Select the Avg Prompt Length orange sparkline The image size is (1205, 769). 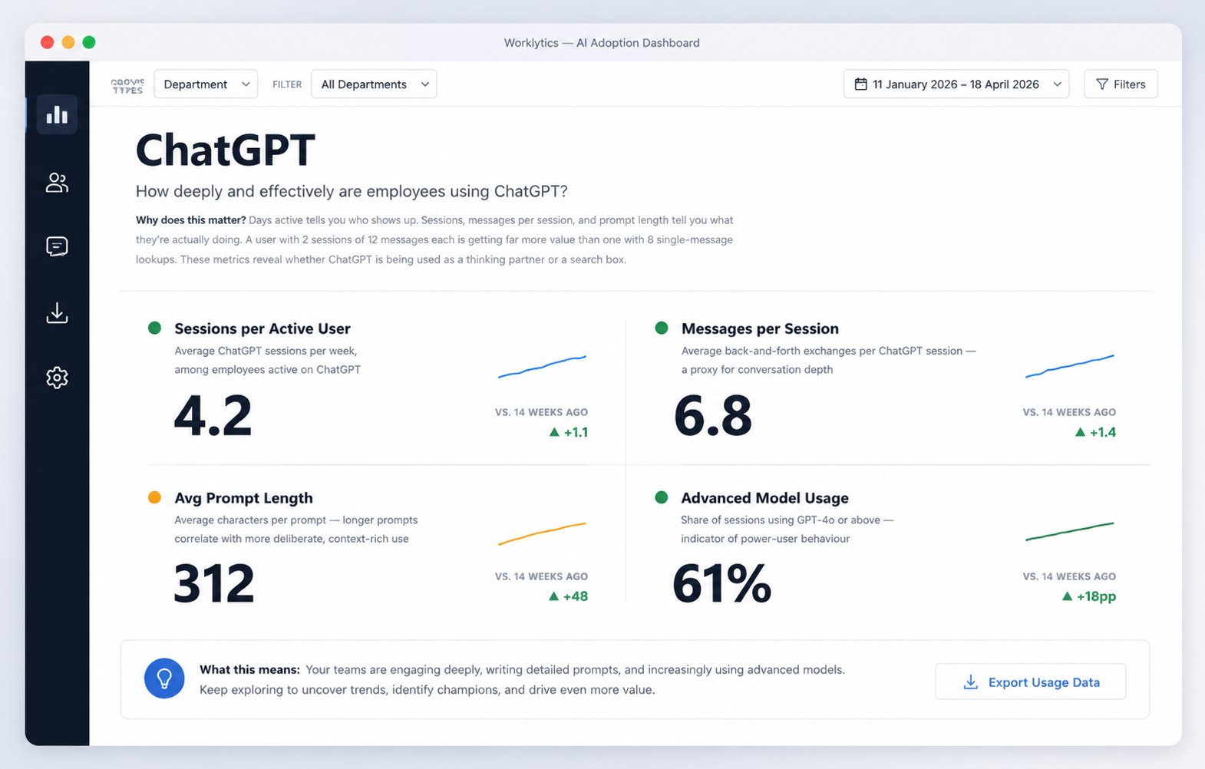click(542, 533)
